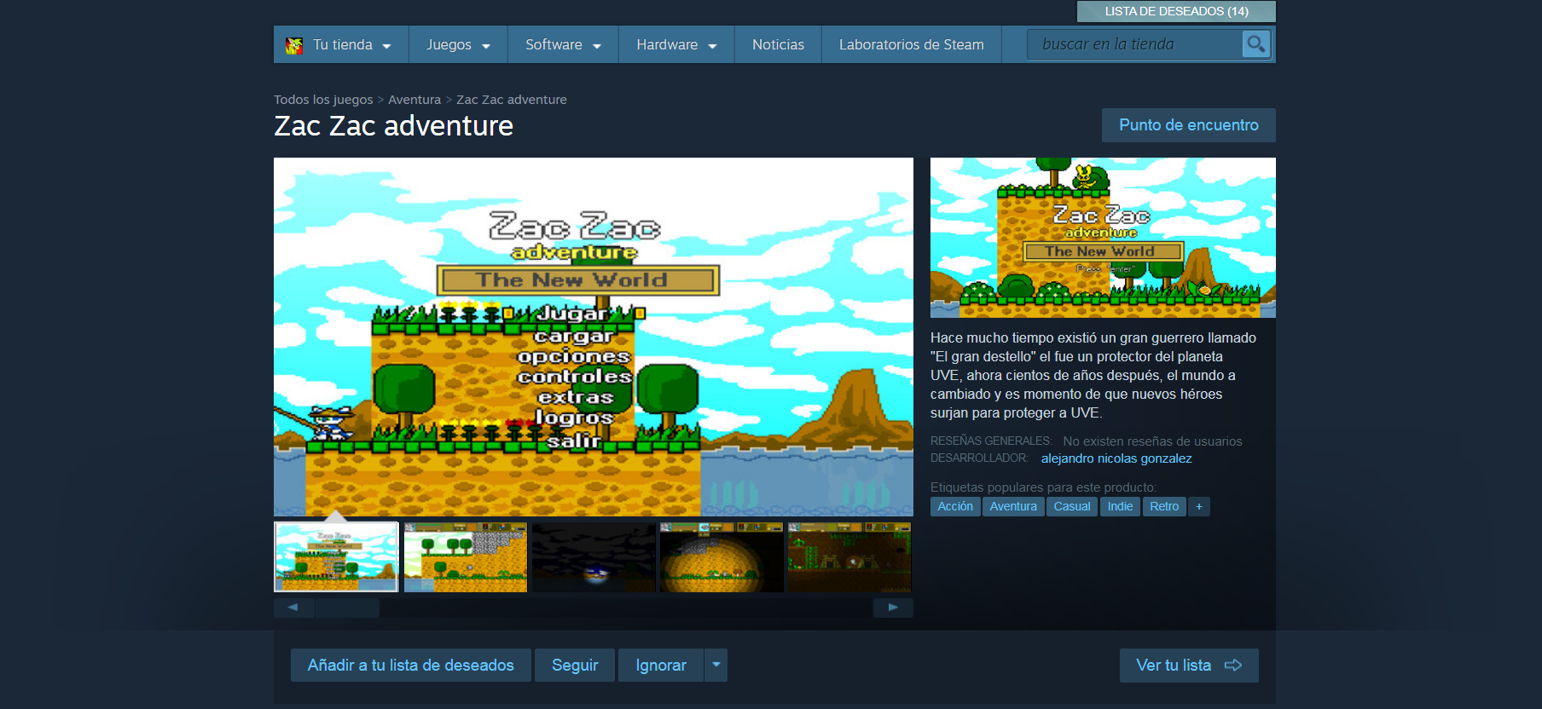The width and height of the screenshot is (1542, 709).
Task: Click the Zac Zac adventure breadcrumb
Action: pyautogui.click(x=512, y=100)
